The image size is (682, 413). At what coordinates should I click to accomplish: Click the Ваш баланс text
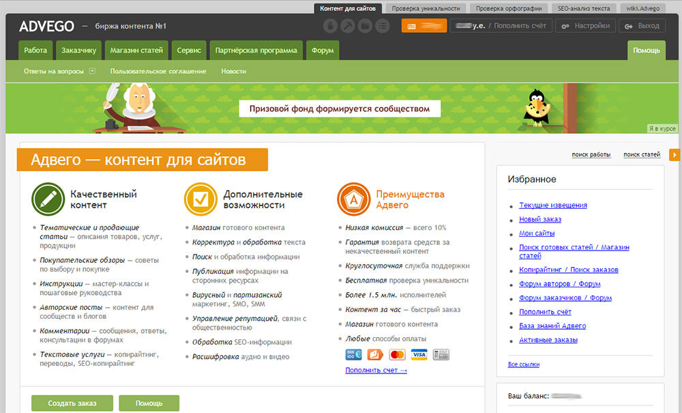[529, 396]
